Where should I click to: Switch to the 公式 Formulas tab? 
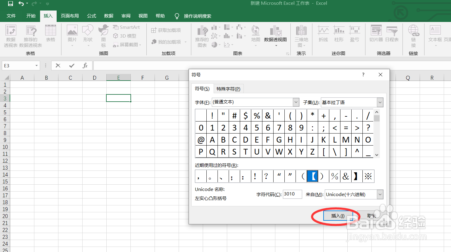tap(92, 16)
